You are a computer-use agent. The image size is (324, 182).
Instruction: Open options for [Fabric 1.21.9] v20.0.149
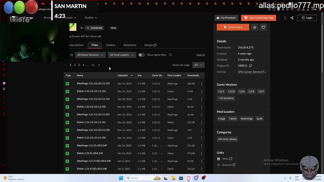[x=201, y=153]
